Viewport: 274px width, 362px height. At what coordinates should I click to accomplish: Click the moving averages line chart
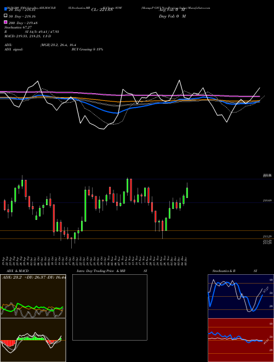(132, 105)
